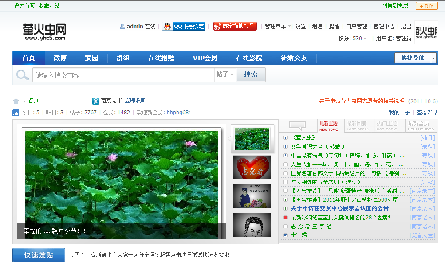Open the 我的帖子 link
The width and height of the screenshot is (445, 262).
click(x=399, y=113)
